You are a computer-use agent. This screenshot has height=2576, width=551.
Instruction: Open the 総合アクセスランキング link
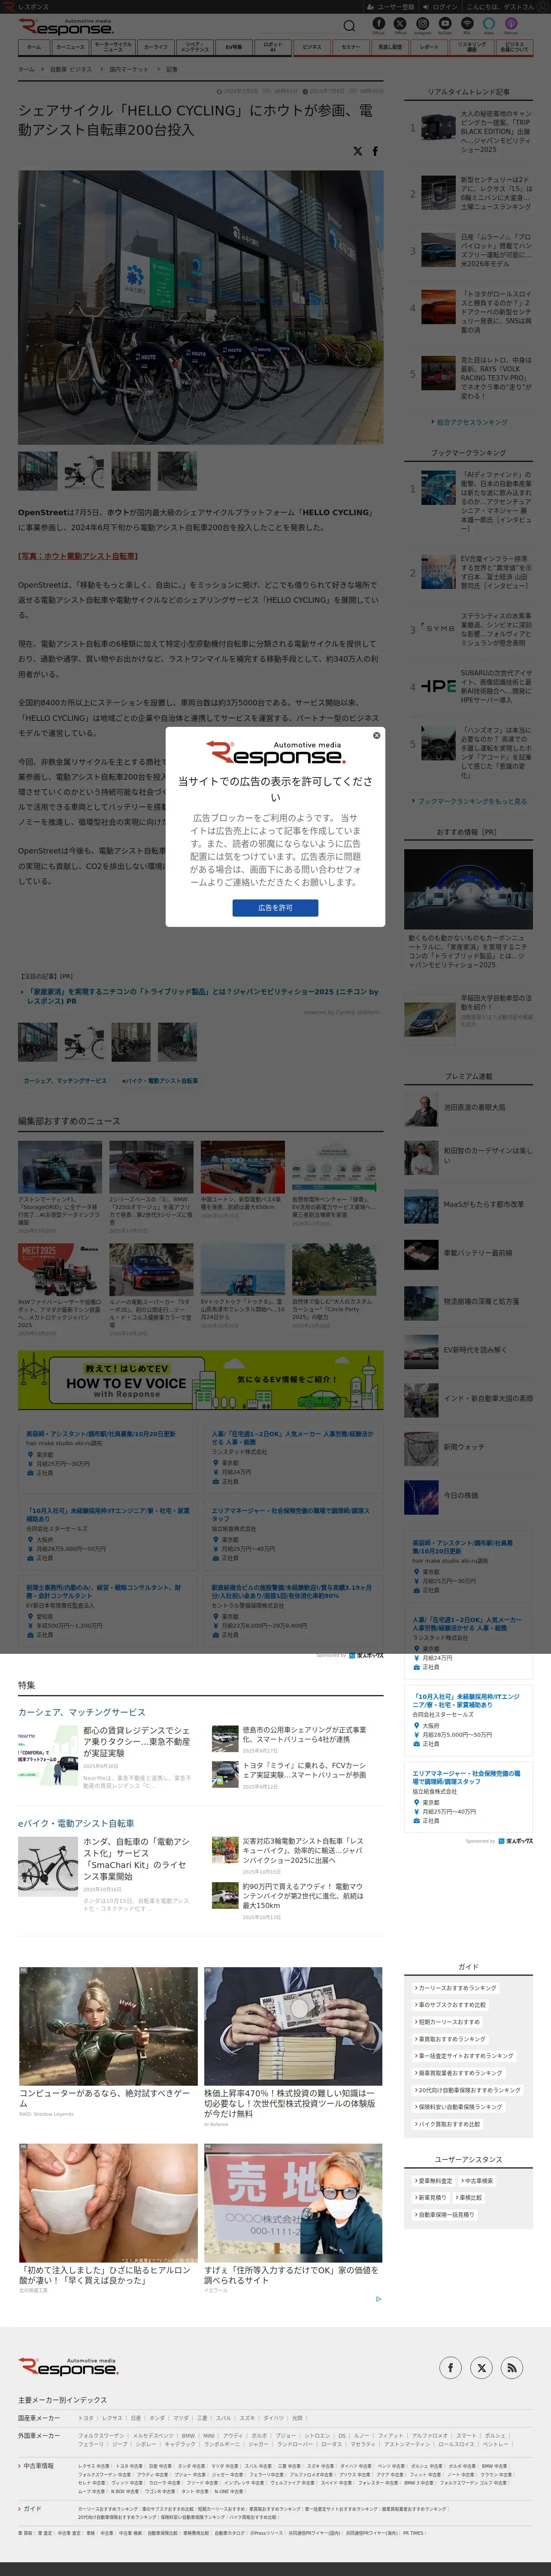coord(471,422)
